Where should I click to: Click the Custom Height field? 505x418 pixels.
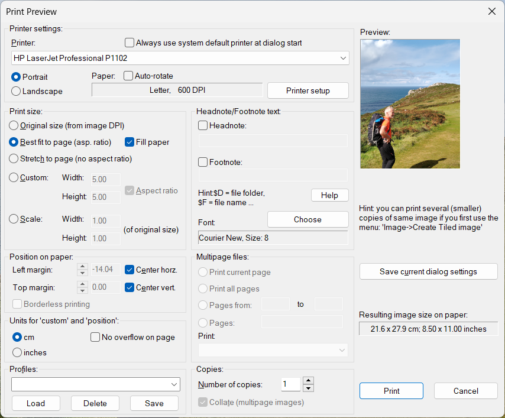pos(106,197)
